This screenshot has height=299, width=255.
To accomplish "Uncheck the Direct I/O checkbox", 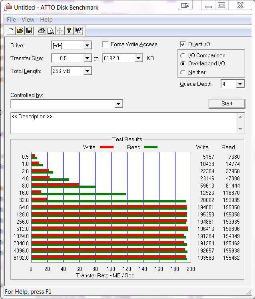I will [183, 44].
